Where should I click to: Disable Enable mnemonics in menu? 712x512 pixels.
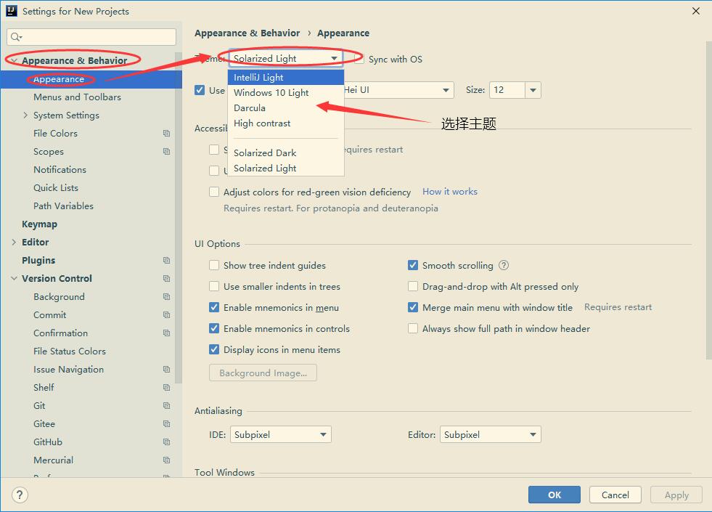pyautogui.click(x=214, y=308)
